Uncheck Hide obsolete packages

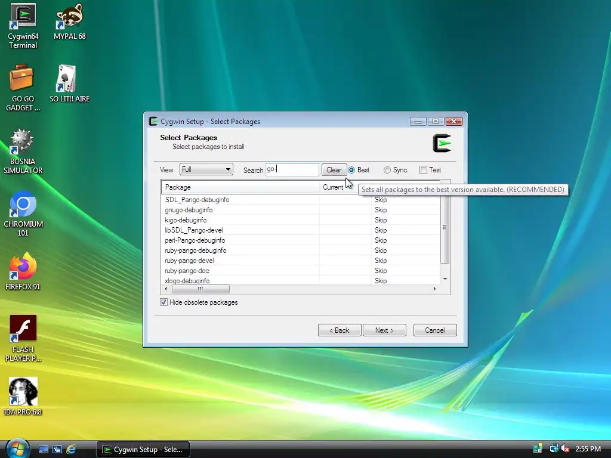163,302
